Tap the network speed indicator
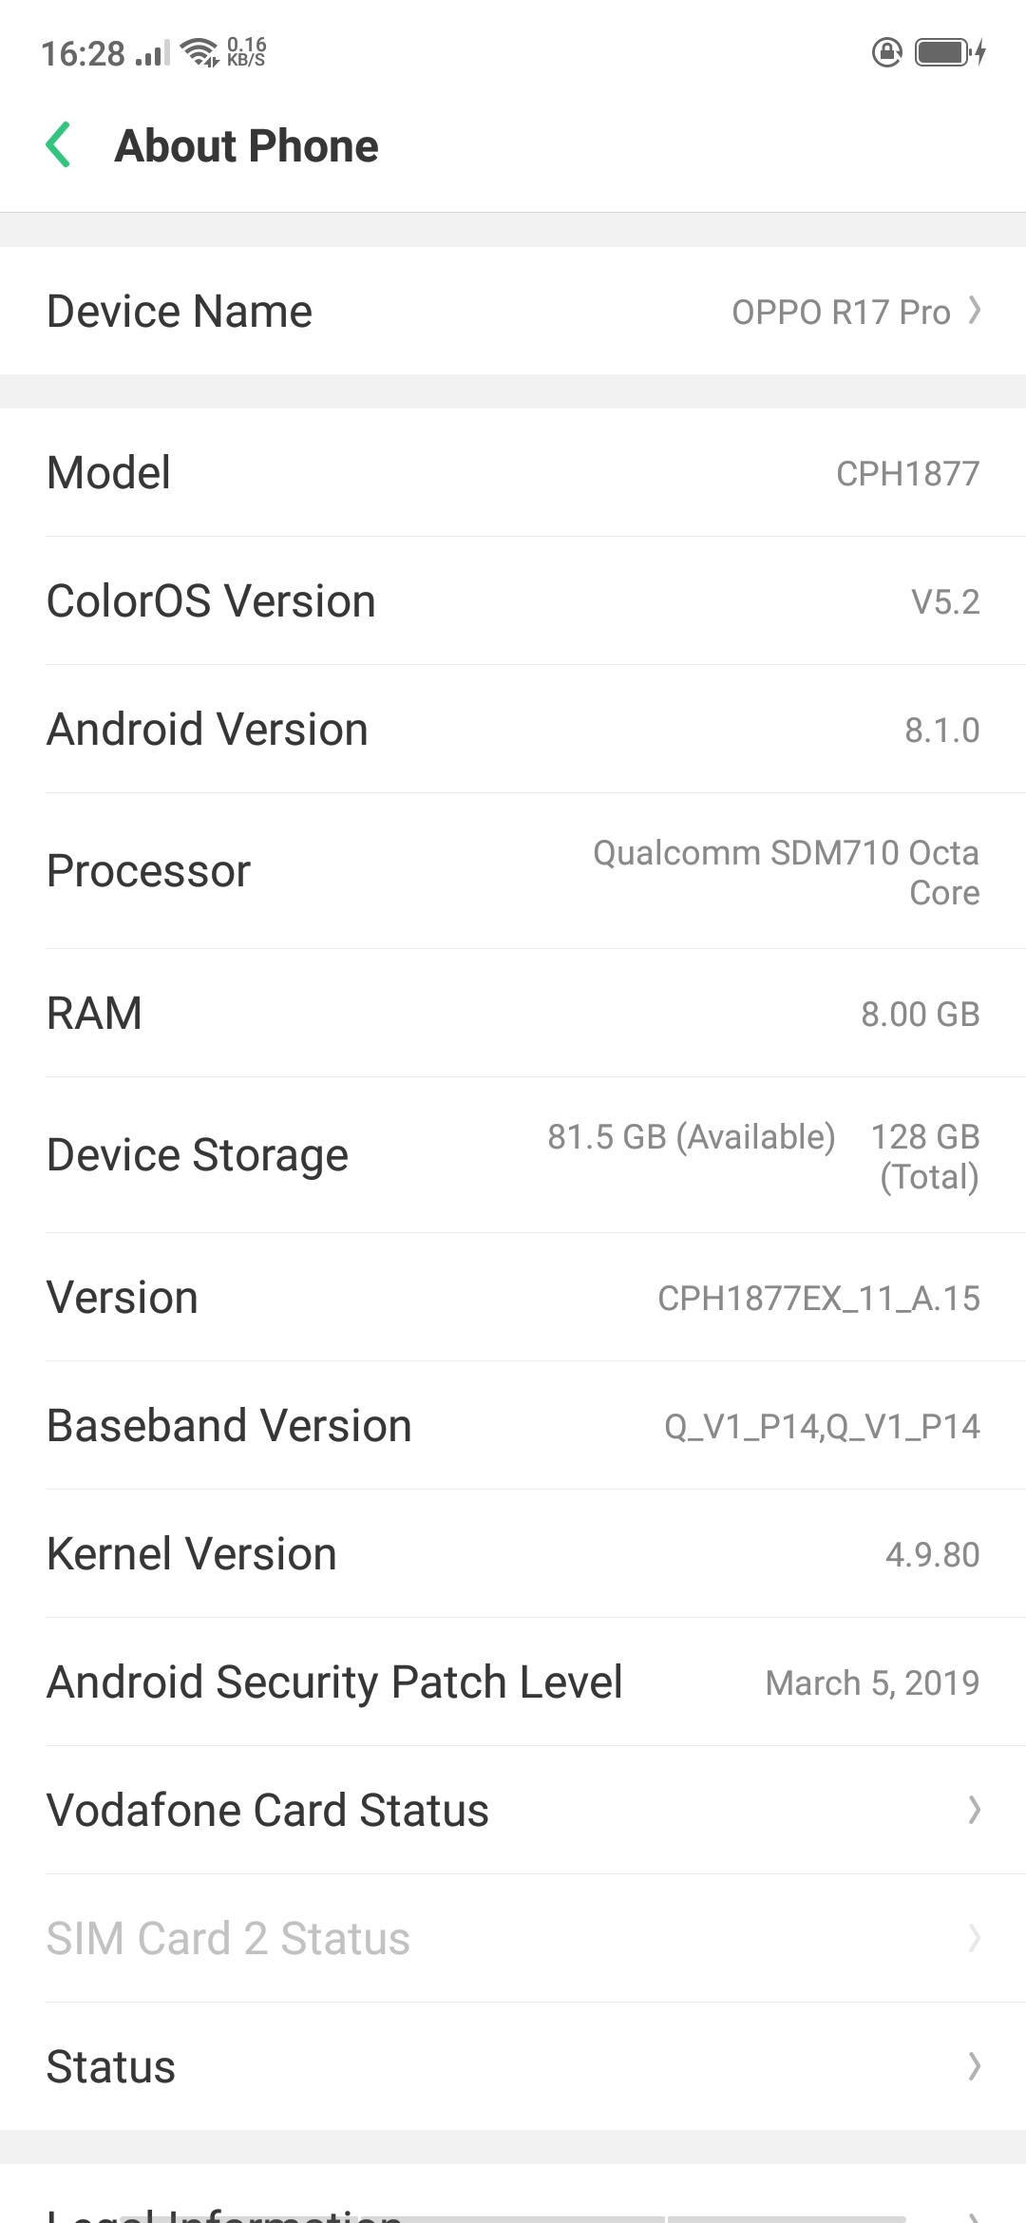The height and width of the screenshot is (2223, 1026). pos(246,52)
